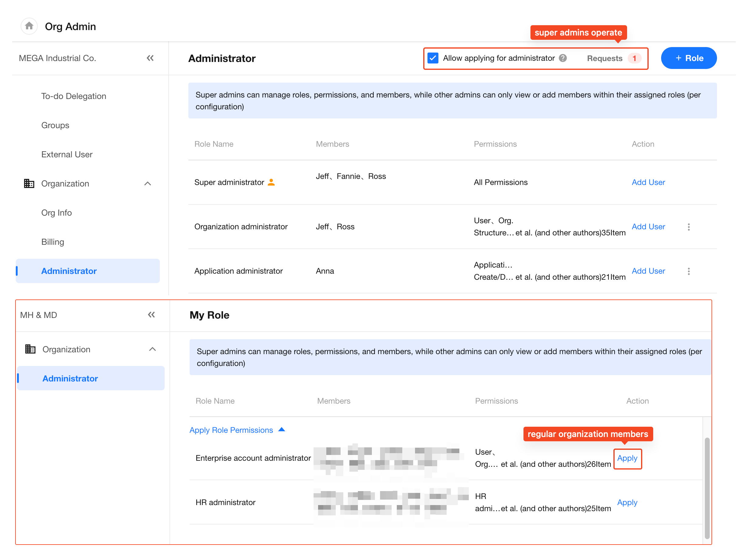Collapse the upper Organization menu section
The width and height of the screenshot is (748, 557).
pos(147,183)
